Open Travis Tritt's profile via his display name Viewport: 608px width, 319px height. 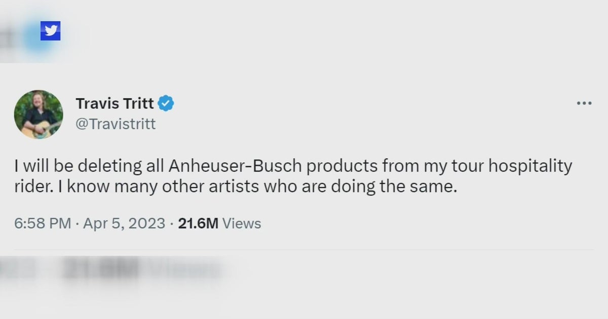point(115,103)
